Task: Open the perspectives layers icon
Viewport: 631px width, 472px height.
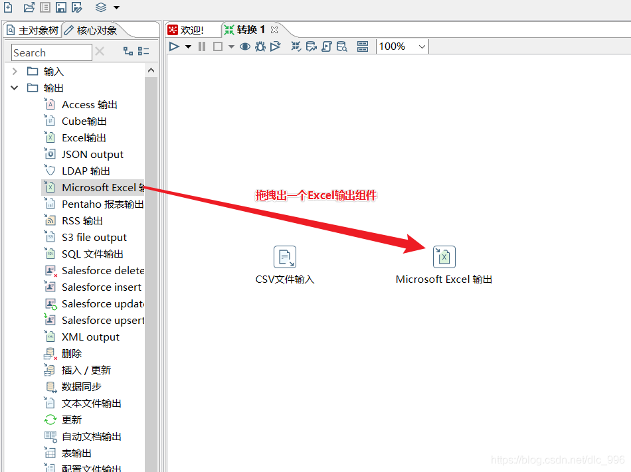Action: [101, 7]
